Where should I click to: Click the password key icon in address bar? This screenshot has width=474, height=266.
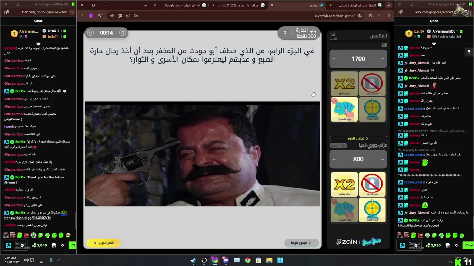136,16
